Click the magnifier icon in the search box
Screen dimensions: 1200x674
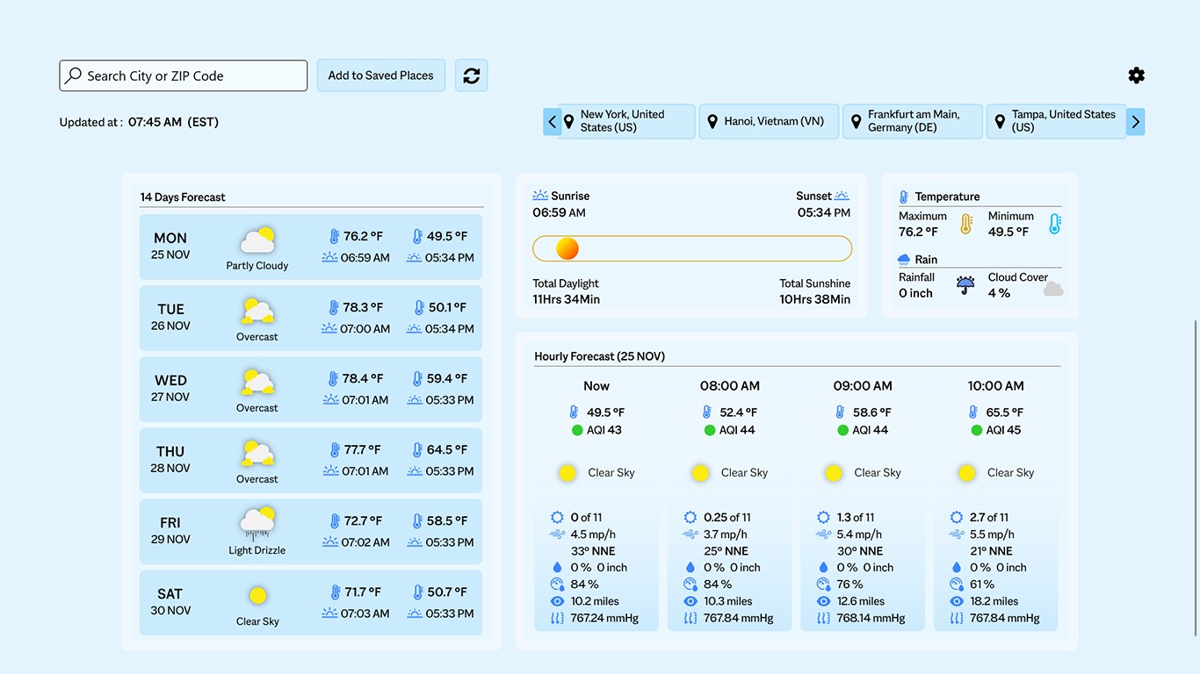coord(74,75)
